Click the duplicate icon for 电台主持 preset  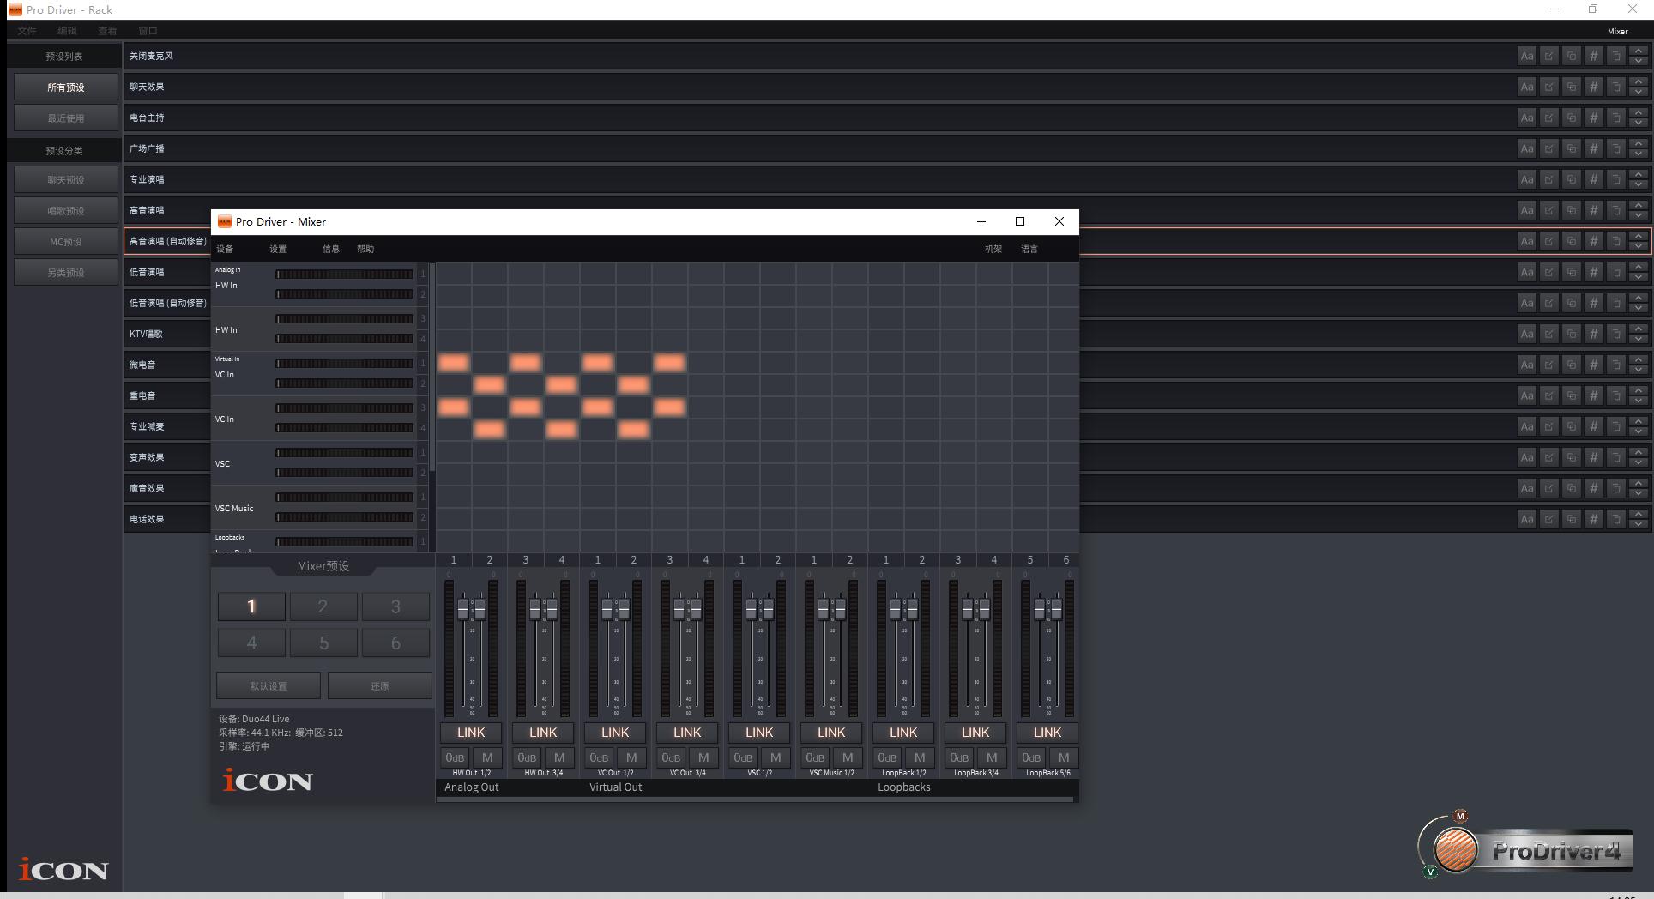tap(1571, 118)
